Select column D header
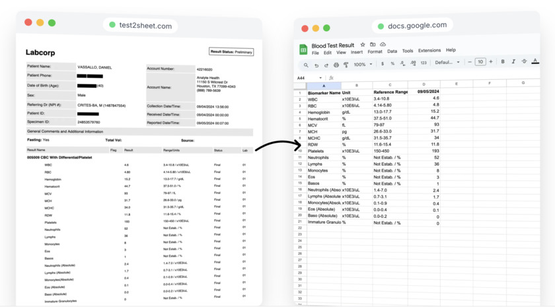Viewport: 555px width, 307px height. (x=424, y=85)
